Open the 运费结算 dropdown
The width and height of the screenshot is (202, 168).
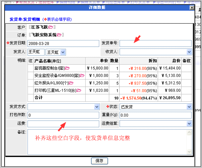coord(189,124)
